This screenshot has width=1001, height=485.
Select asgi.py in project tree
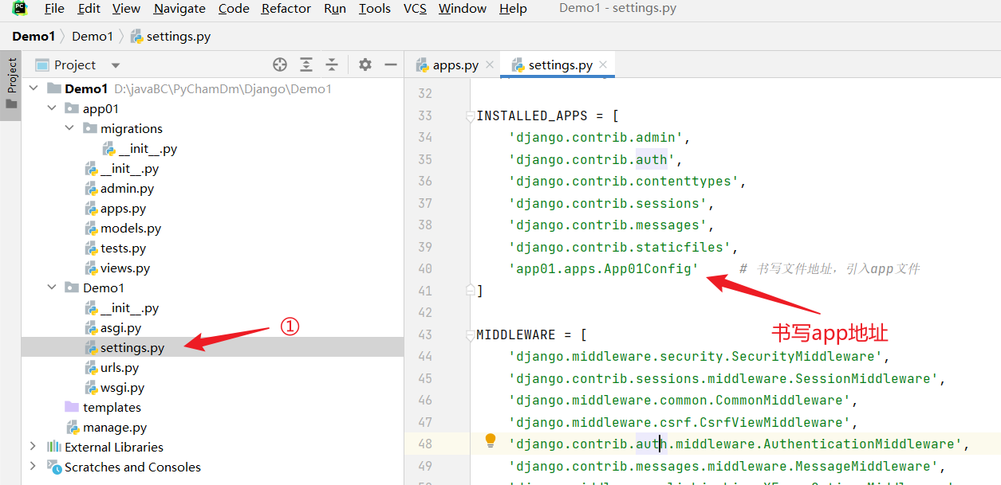coord(112,327)
